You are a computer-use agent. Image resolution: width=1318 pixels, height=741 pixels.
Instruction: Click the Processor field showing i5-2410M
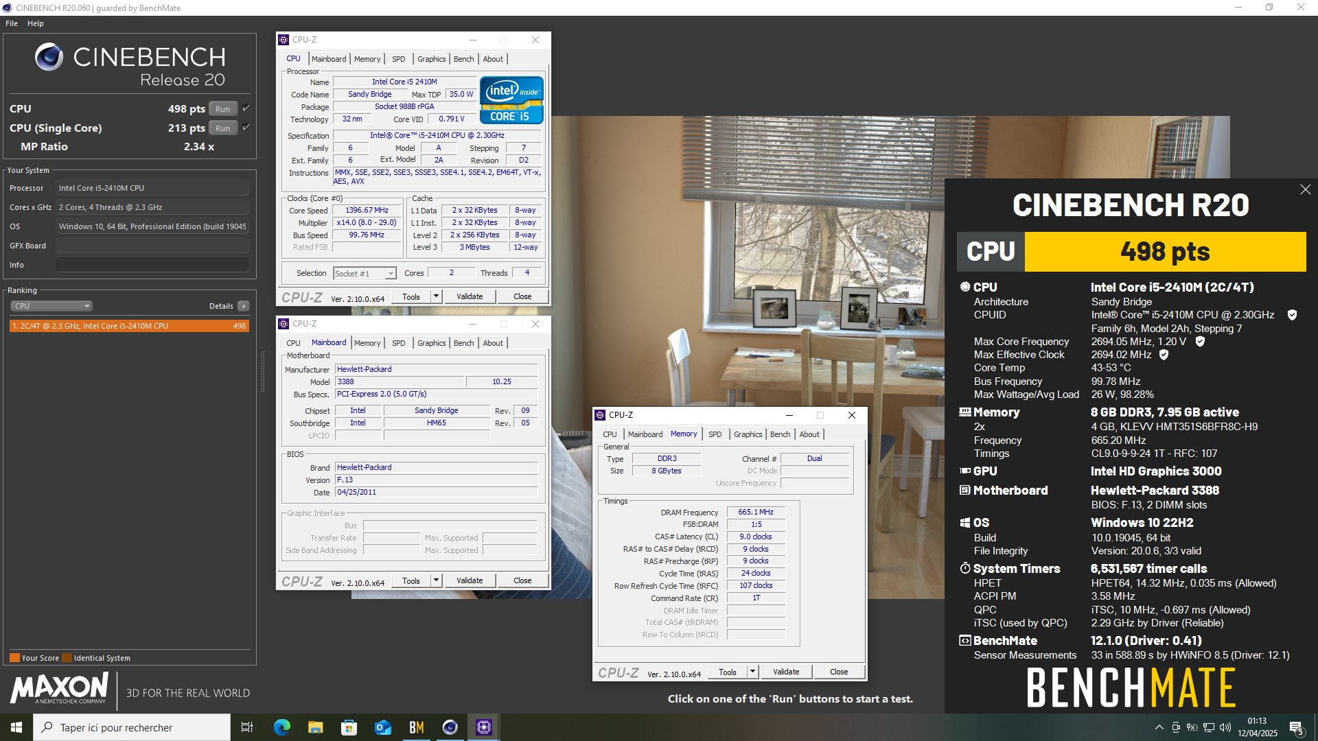click(x=152, y=188)
